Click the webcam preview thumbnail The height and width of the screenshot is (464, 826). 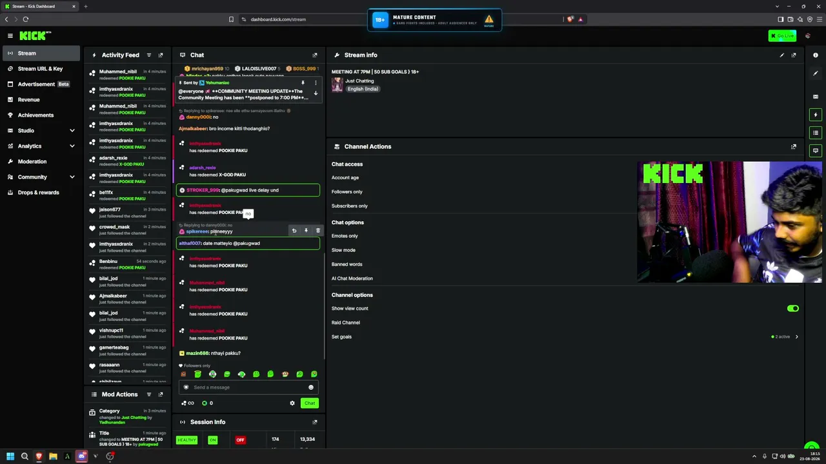tap(729, 222)
